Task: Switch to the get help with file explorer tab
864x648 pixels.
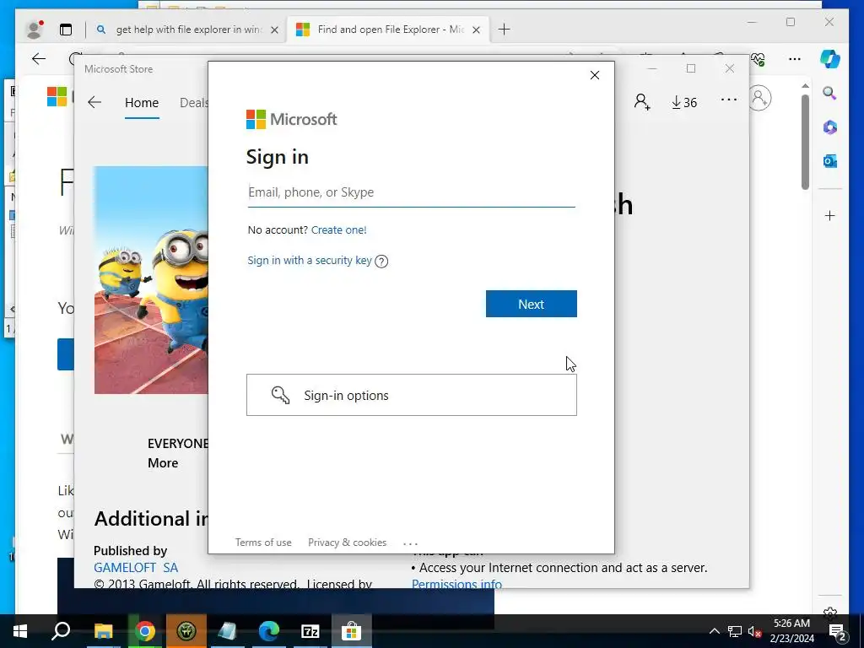Action: (x=189, y=30)
